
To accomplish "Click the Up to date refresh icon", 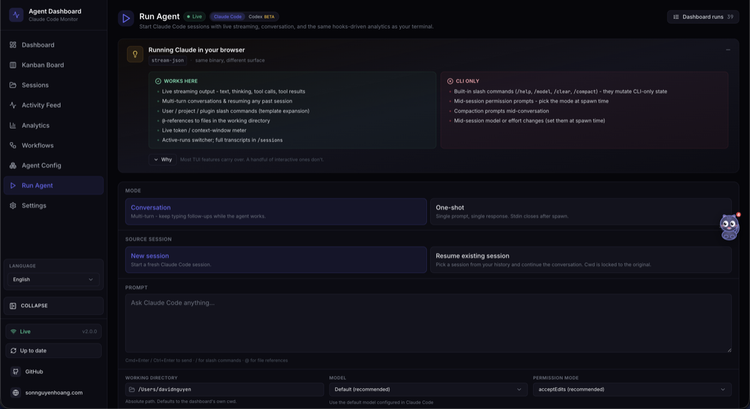I will coord(14,351).
